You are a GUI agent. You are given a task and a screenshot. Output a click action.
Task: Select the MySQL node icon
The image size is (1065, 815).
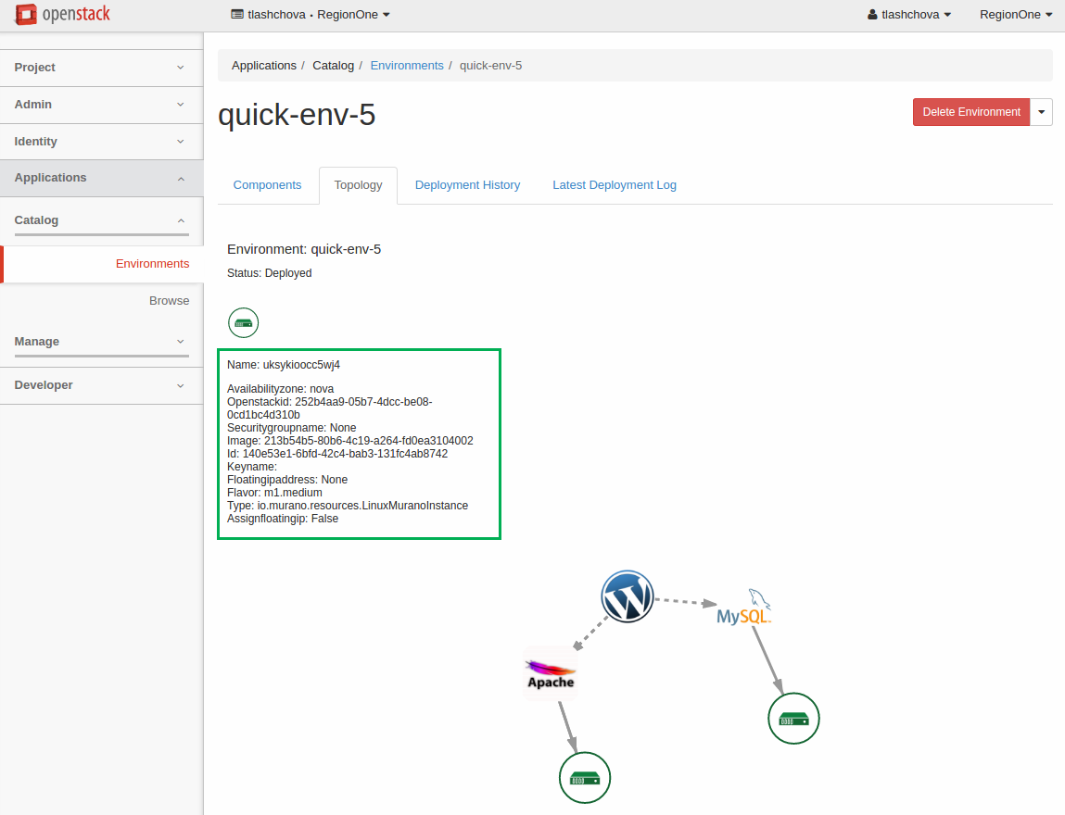tap(744, 608)
